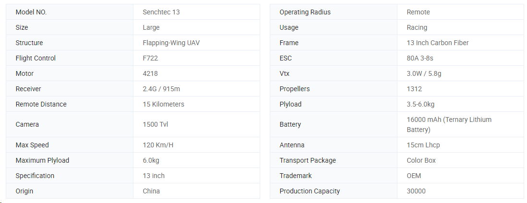Click the 120 Km/H max speed
This screenshot has width=527, height=203.
click(158, 145)
